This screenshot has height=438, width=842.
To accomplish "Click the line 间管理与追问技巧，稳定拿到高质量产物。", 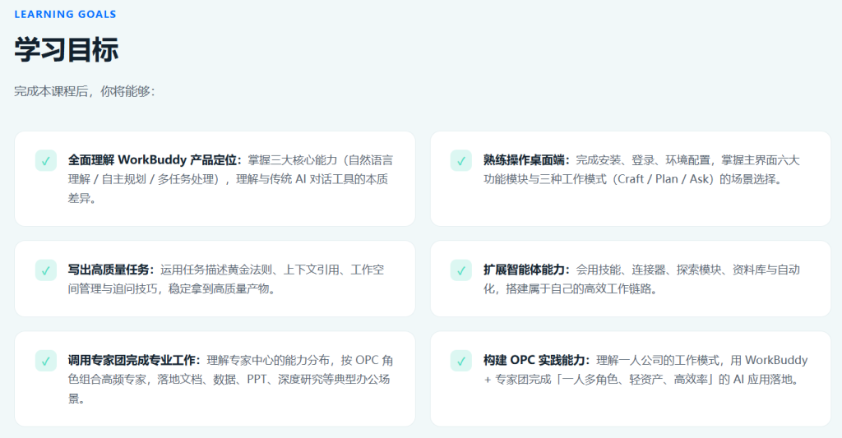I will [x=172, y=288].
